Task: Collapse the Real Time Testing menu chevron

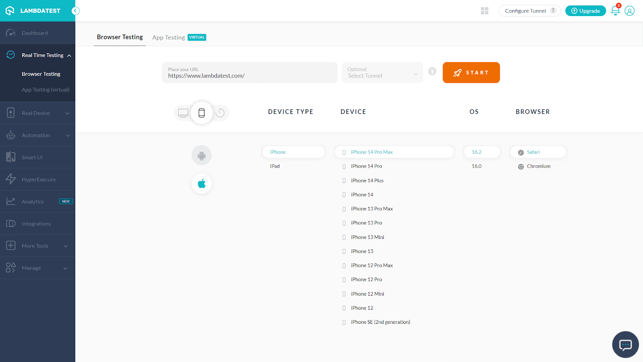Action: (x=69, y=56)
